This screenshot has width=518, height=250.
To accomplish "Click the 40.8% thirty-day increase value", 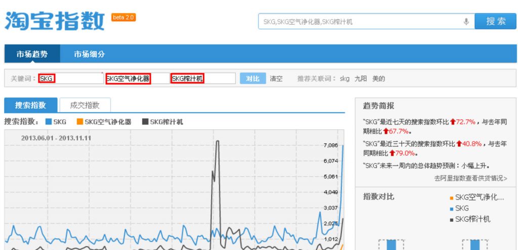I will click(x=472, y=144).
